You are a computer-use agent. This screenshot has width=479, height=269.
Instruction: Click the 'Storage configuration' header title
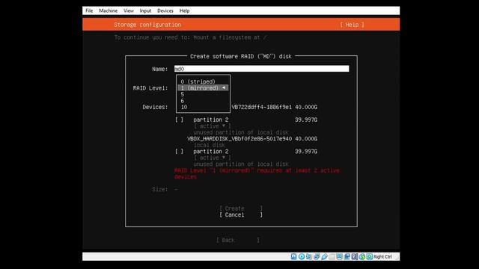pyautogui.click(x=147, y=25)
